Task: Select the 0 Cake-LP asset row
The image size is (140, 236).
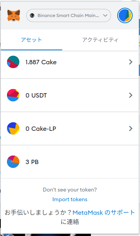Action: (x=70, y=128)
